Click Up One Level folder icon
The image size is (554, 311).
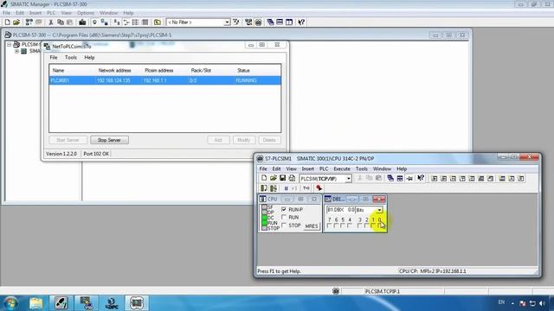click(158, 22)
